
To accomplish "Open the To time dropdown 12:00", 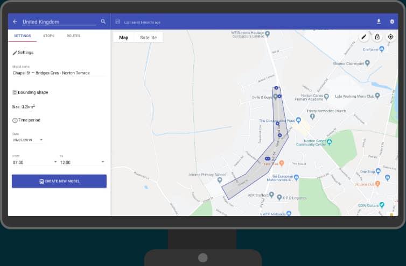I will (82, 162).
